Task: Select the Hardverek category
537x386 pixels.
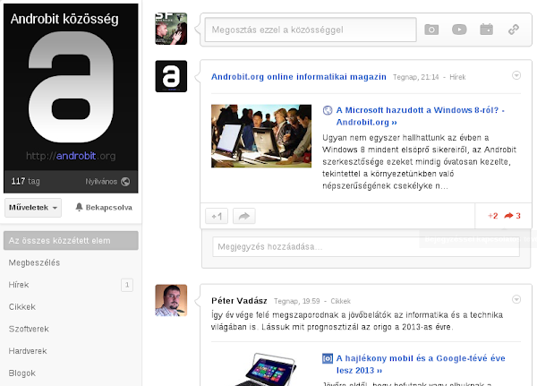Action: click(x=28, y=351)
